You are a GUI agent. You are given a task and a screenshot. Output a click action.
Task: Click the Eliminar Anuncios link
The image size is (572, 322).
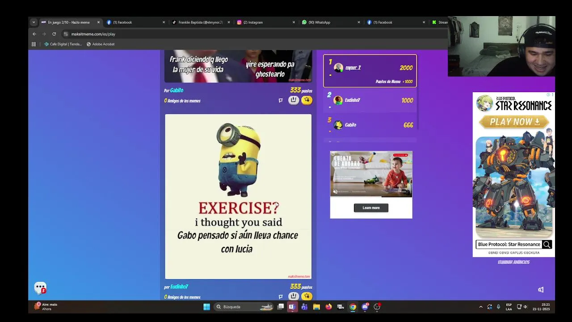click(514, 262)
